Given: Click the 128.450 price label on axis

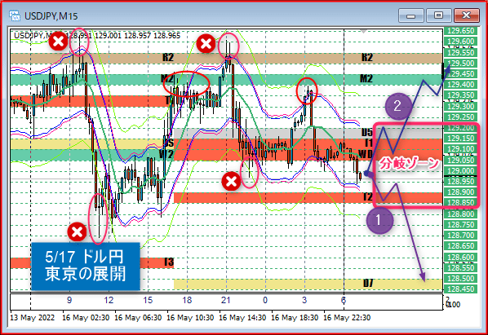Looking at the screenshot, I should pyautogui.click(x=460, y=289).
